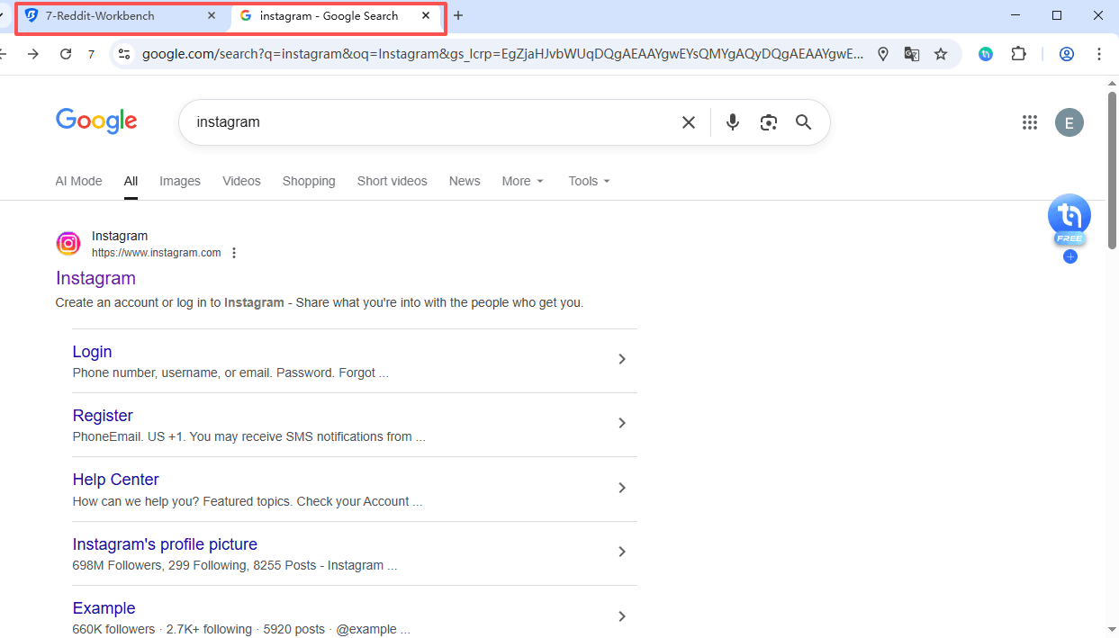Open the Google Translate address bar icon
Screen dimensions: 1119x638
point(911,54)
